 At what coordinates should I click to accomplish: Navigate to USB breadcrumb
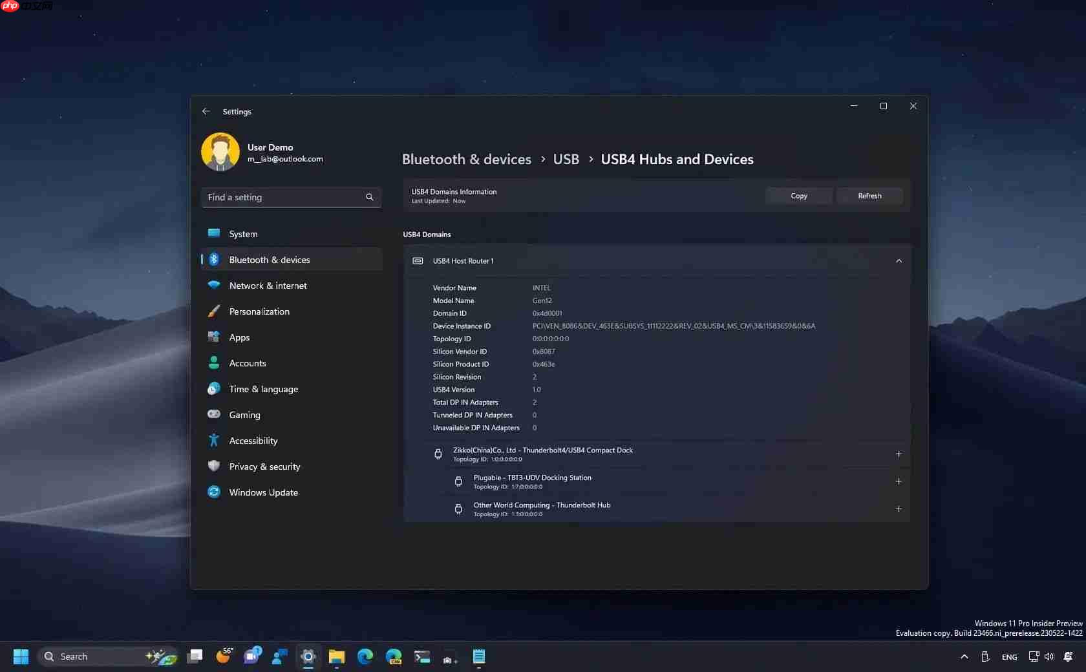[x=566, y=159]
